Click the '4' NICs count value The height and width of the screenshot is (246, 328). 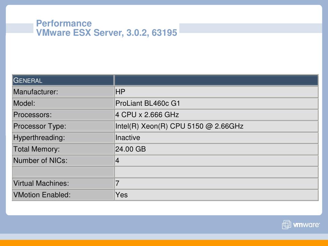point(117,160)
